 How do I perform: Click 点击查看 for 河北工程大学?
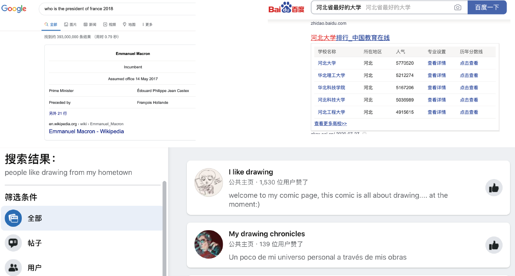tap(469, 112)
